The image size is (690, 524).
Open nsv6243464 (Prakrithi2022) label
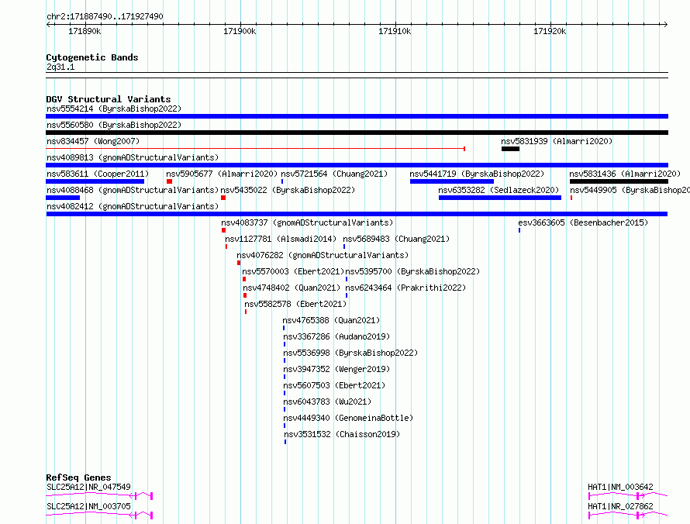(405, 288)
